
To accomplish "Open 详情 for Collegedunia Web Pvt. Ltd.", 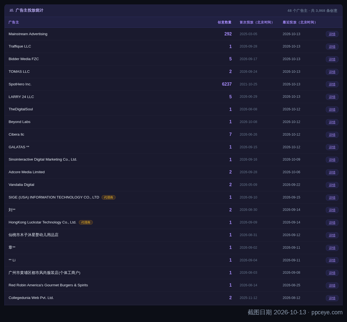I will point(332,298).
